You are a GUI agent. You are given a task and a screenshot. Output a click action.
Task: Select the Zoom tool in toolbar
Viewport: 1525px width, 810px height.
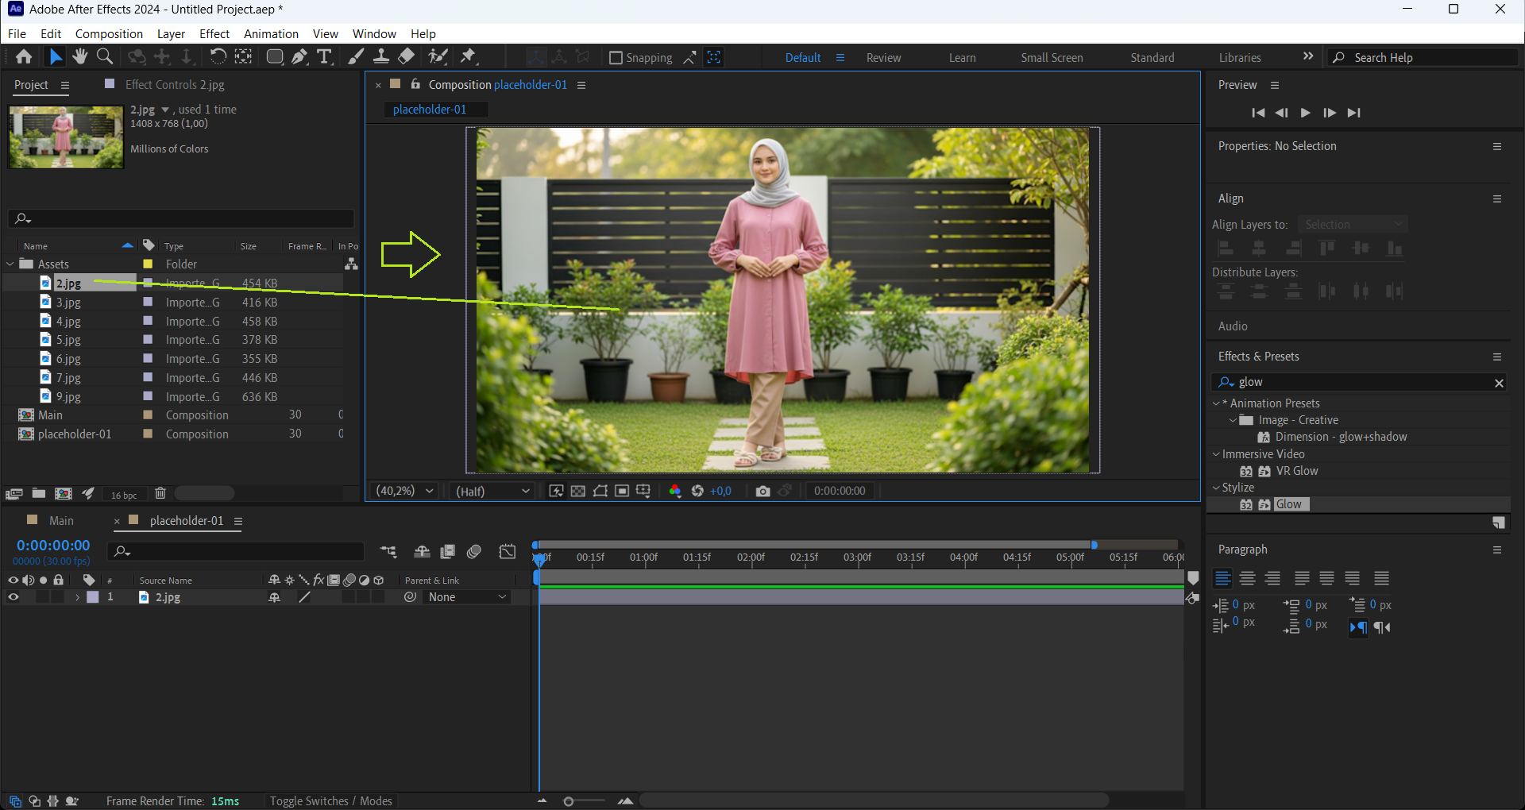pyautogui.click(x=104, y=56)
